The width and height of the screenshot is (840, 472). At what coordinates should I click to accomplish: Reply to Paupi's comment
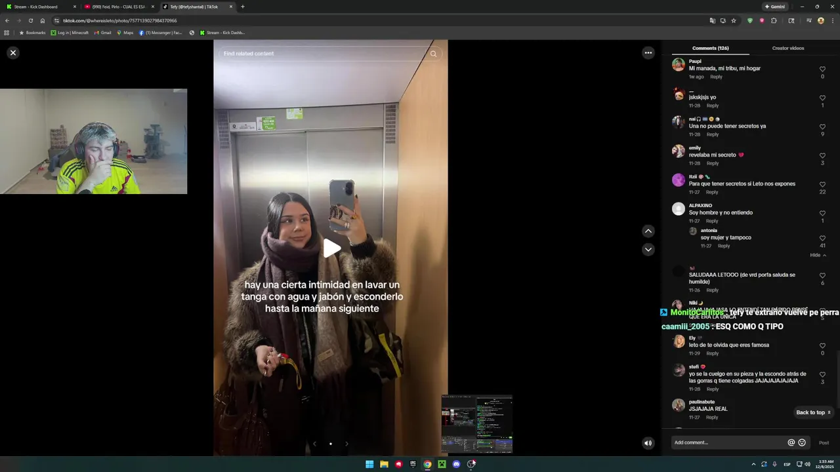pos(716,77)
